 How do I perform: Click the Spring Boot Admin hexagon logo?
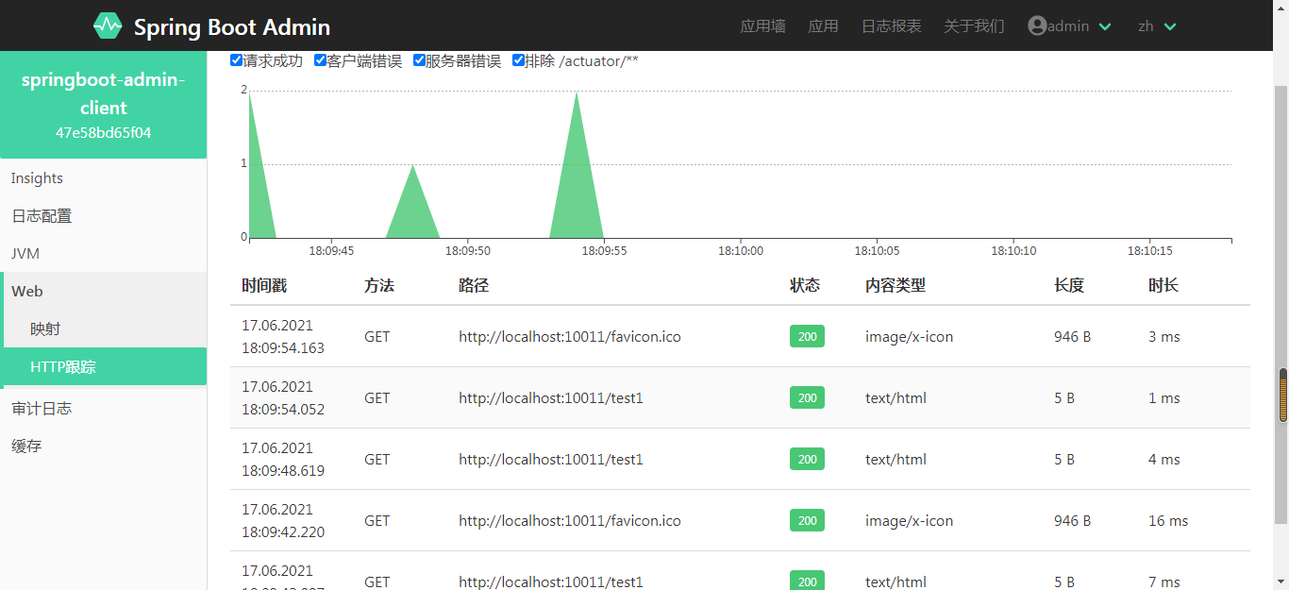108,25
